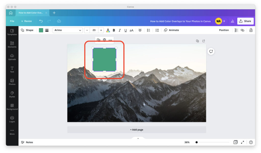Viewport: 261px width, 153px height.
Task: Open Position options
Action: pyautogui.click(x=224, y=30)
